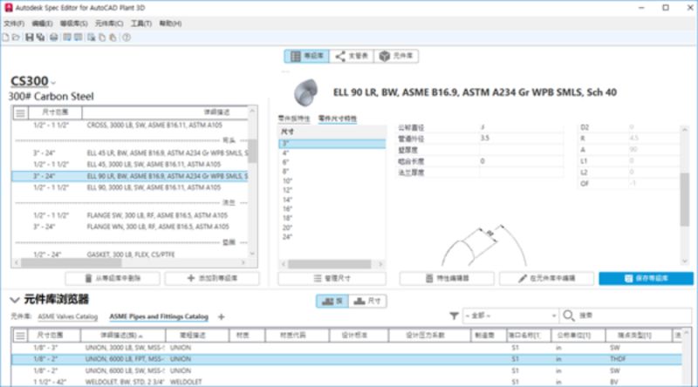Switch to the 支管表 tab with the share icon
Viewport: 698px width, 387px height.
point(352,56)
